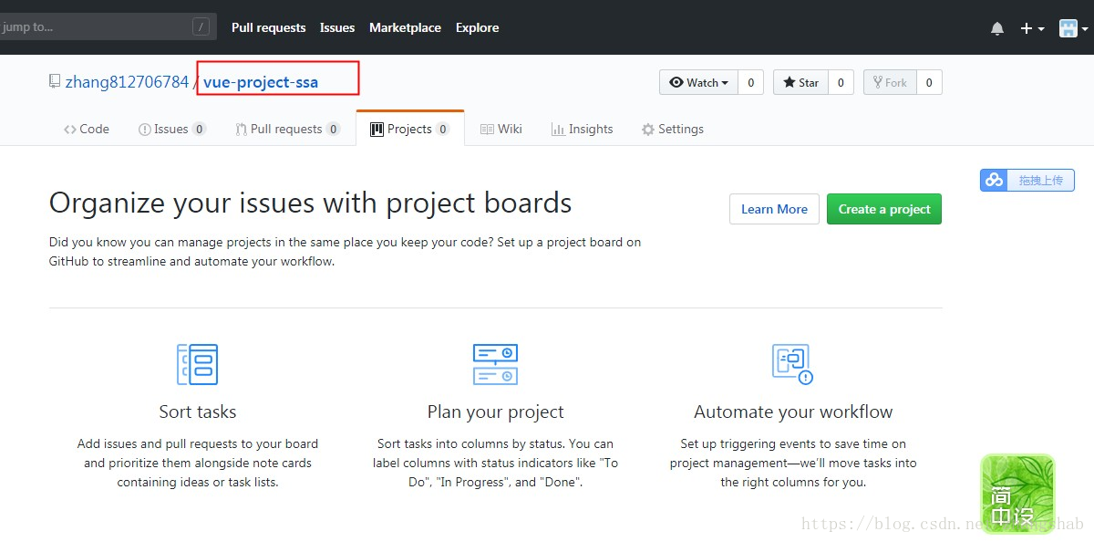
Task: Open the zhang812706784 user profile link
Action: 127,82
